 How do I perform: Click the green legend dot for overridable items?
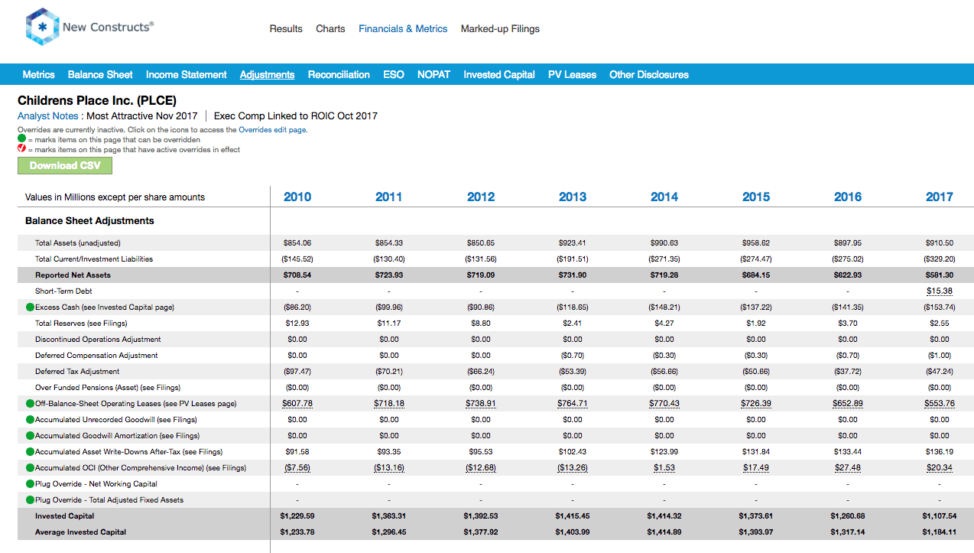pyautogui.click(x=21, y=139)
